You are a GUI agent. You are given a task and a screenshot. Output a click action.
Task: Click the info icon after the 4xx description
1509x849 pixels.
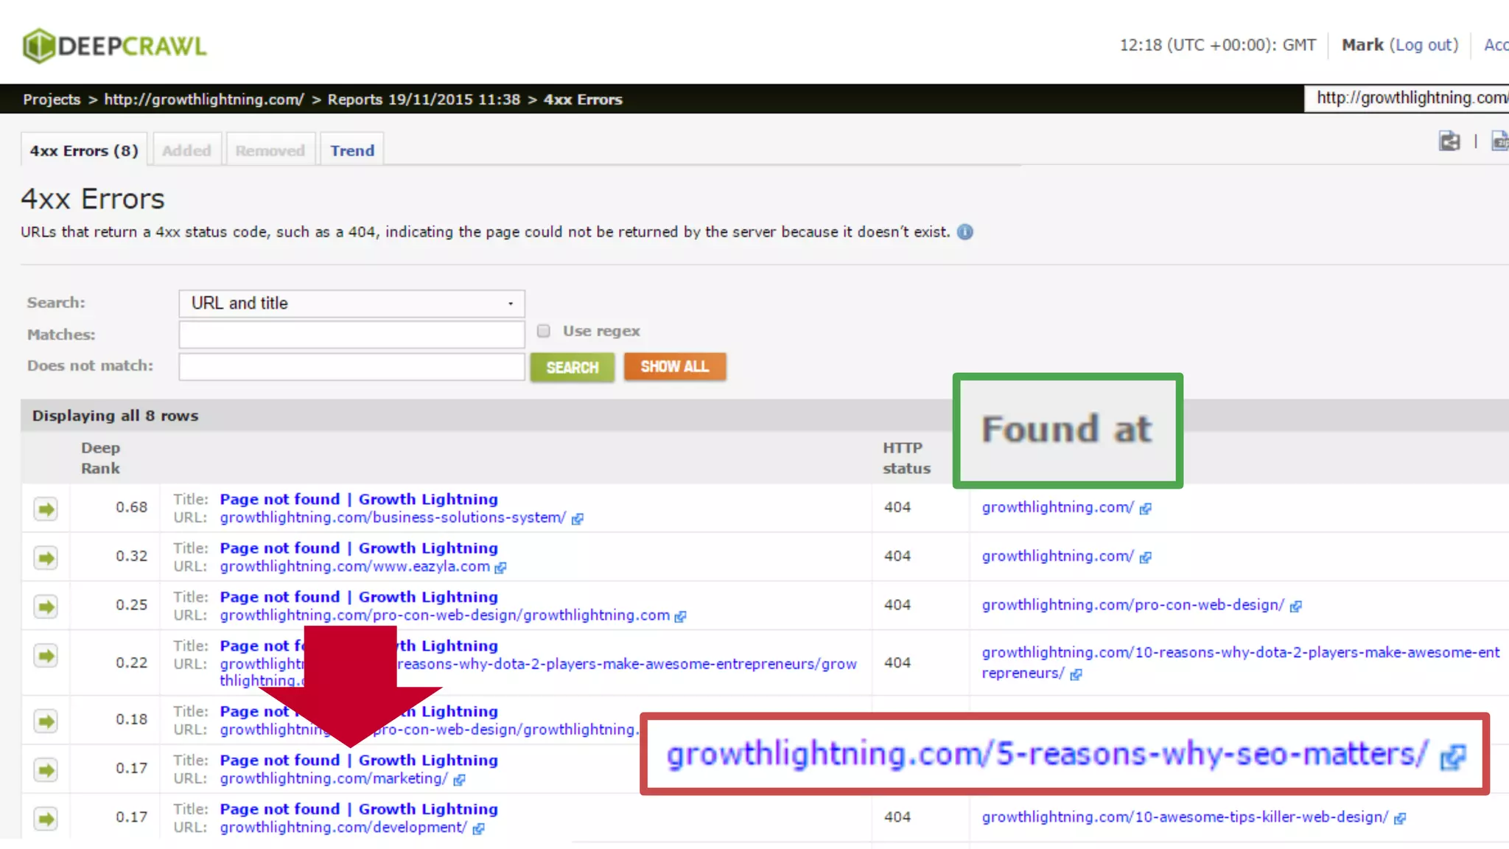pyautogui.click(x=964, y=232)
